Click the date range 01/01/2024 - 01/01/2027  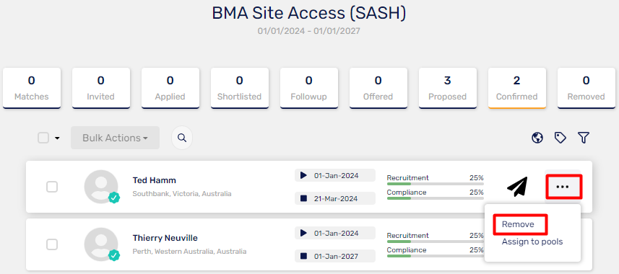(x=308, y=31)
